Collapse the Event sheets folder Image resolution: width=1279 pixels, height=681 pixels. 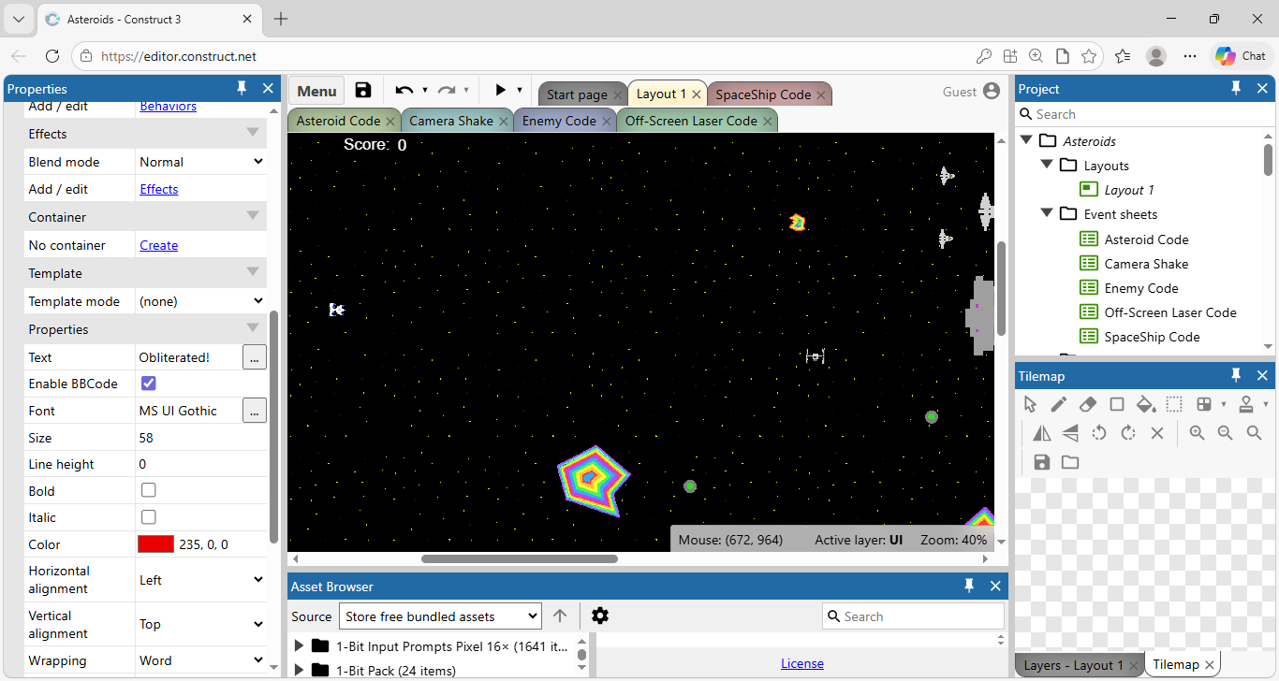(x=1047, y=213)
